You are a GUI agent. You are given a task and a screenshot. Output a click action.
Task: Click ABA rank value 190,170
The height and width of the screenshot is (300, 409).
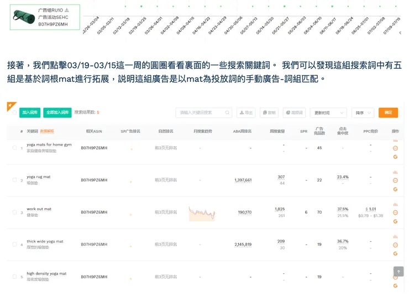coord(245,212)
